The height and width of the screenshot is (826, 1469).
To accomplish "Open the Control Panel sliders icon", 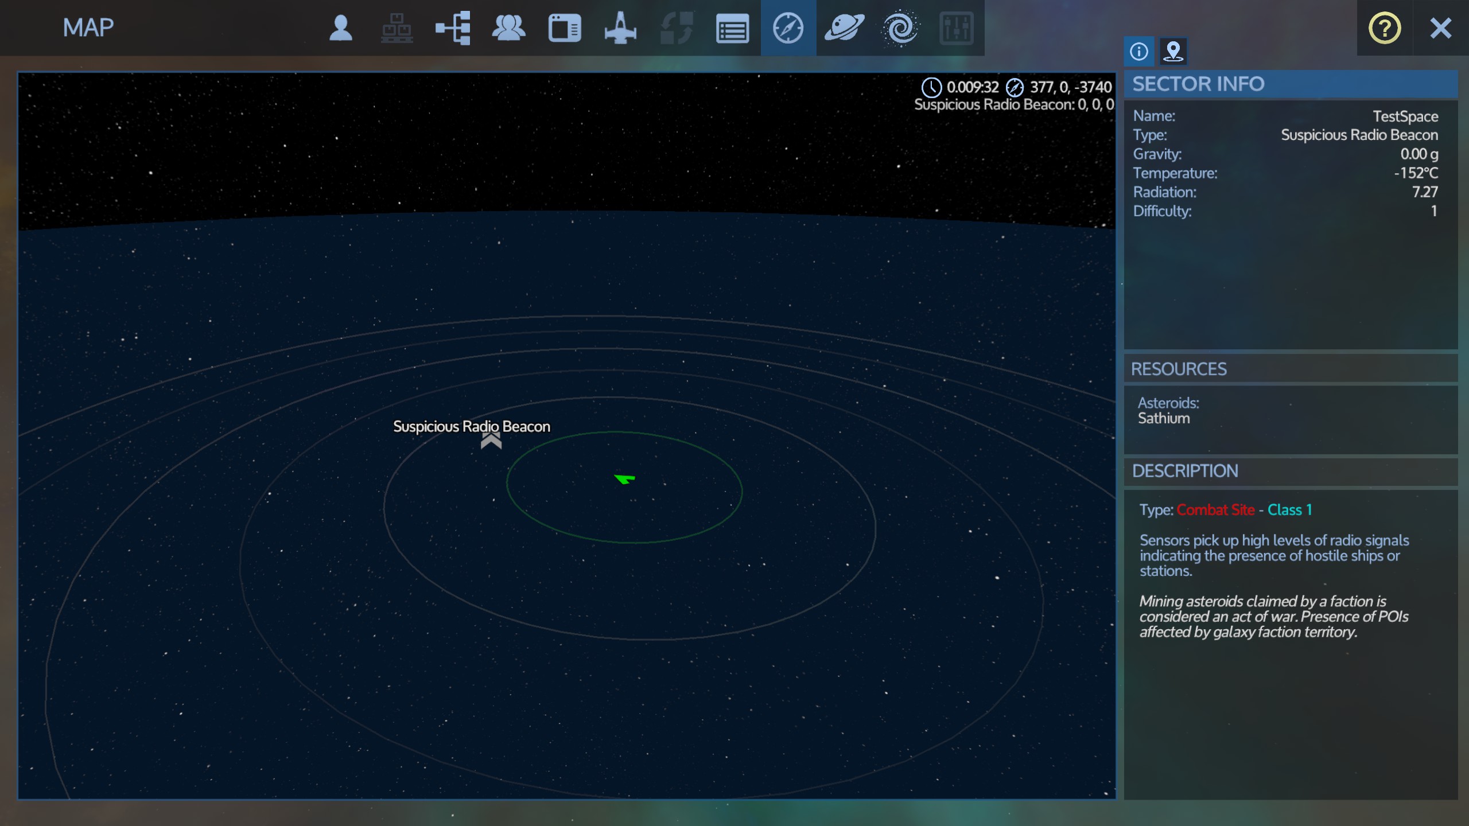I will tap(956, 28).
